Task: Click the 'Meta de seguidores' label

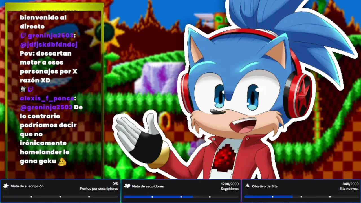Action: tap(148, 186)
